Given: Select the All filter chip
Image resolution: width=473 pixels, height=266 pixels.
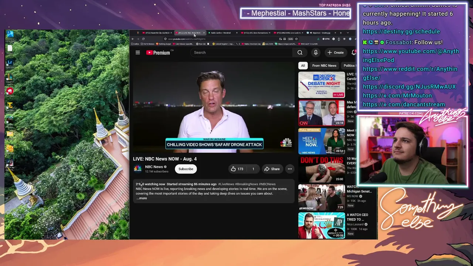Looking at the screenshot, I should [x=303, y=66].
